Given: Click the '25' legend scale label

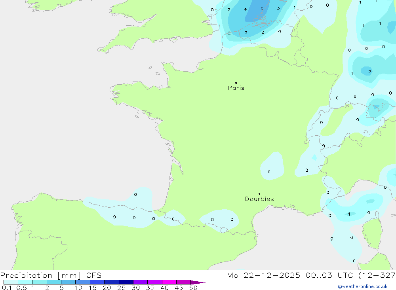Looking at the screenshot, I should click(121, 288).
